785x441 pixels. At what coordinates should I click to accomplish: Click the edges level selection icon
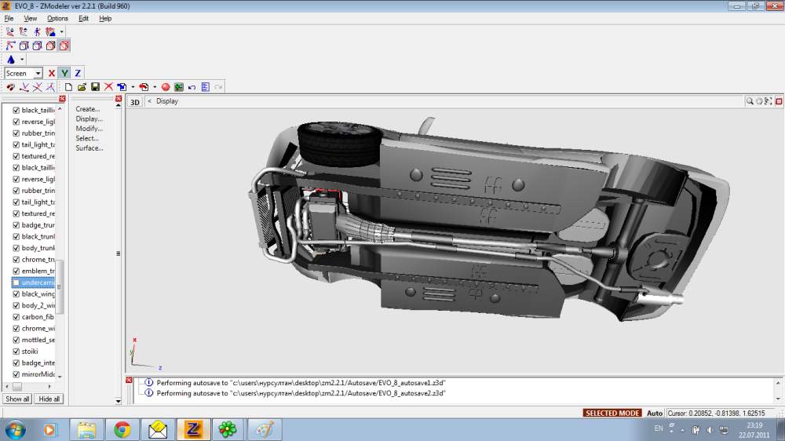pyautogui.click(x=24, y=31)
